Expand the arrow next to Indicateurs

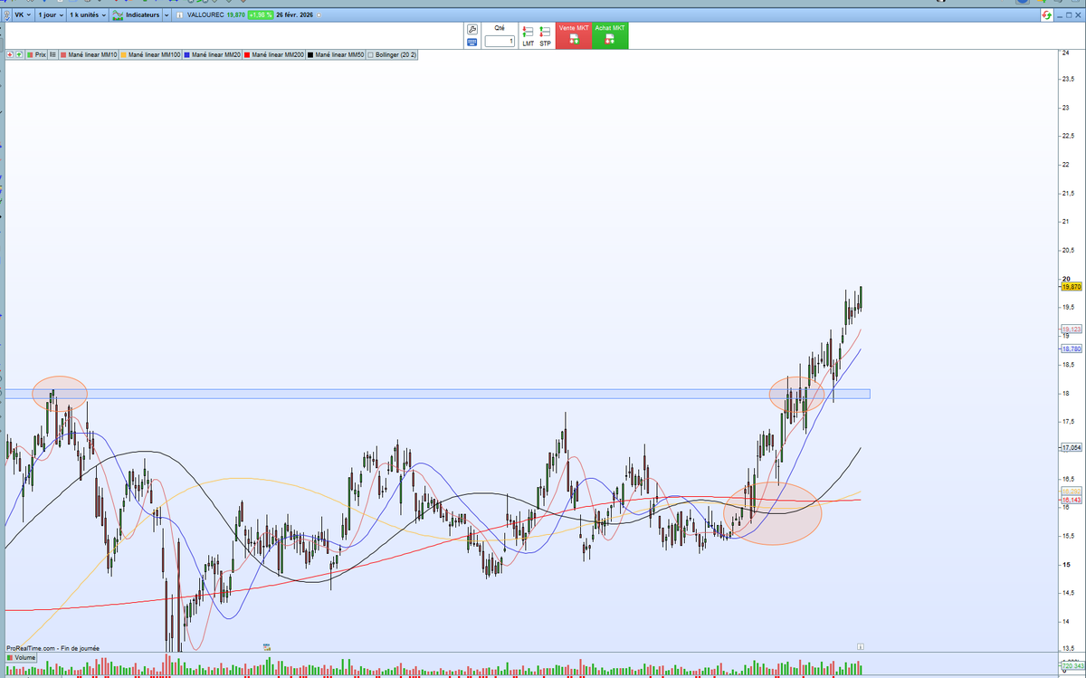point(167,15)
